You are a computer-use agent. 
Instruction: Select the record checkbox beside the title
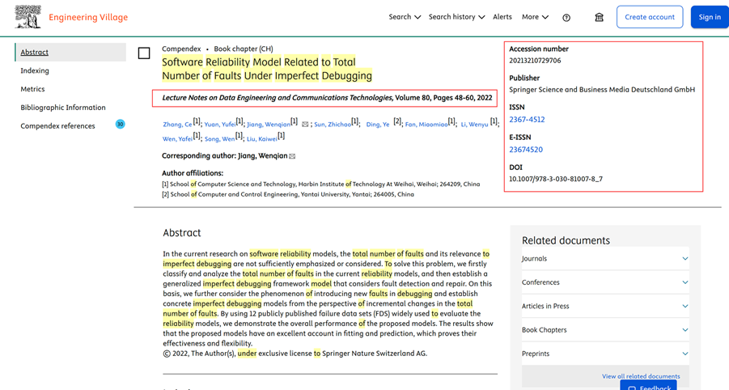pyautogui.click(x=144, y=53)
